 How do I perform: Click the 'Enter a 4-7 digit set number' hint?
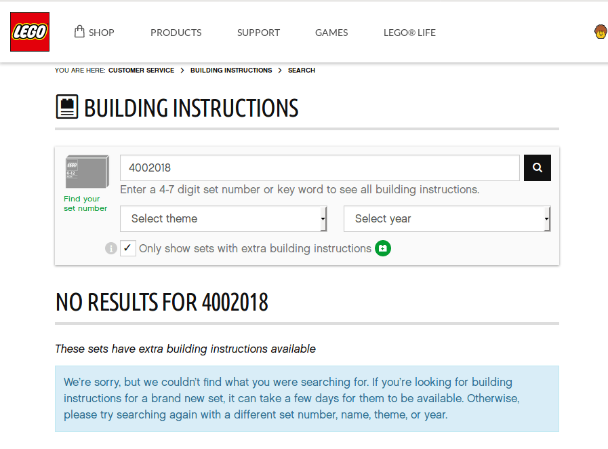[300, 189]
